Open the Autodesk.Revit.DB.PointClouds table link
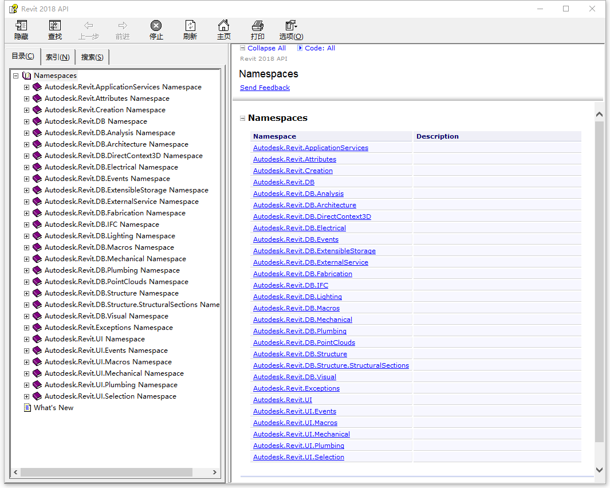The height and width of the screenshot is (488, 610). [x=304, y=343]
